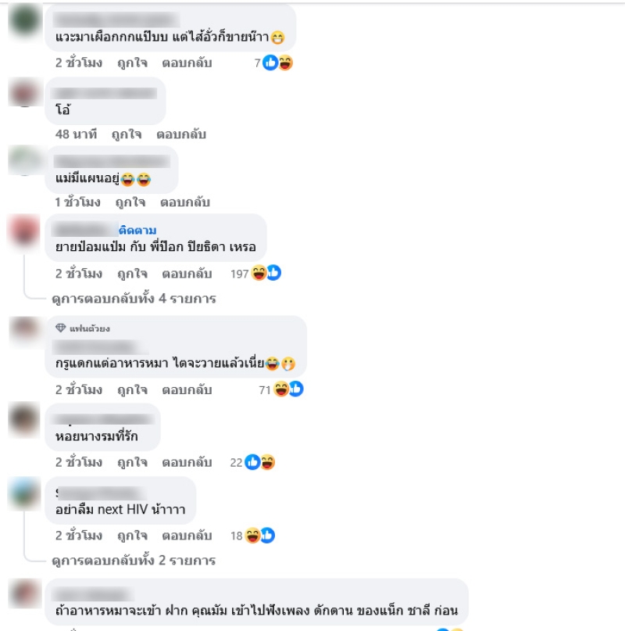Image resolution: width=625 pixels, height=631 pixels.
Task: Reply to the แม่มีแผนอยู่ comment
Action: (185, 202)
